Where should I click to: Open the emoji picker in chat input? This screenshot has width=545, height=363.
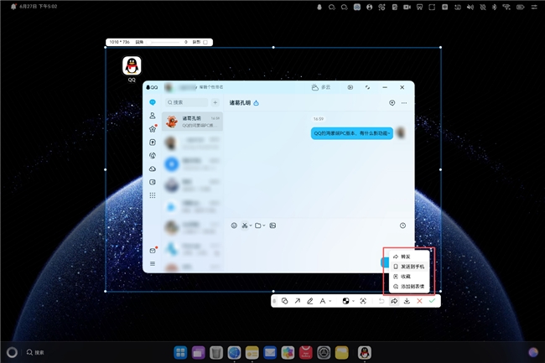[234, 226]
